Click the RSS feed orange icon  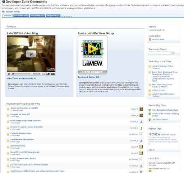tap(150, 39)
